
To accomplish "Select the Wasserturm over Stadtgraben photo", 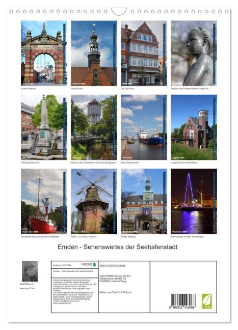I will point(94,127).
